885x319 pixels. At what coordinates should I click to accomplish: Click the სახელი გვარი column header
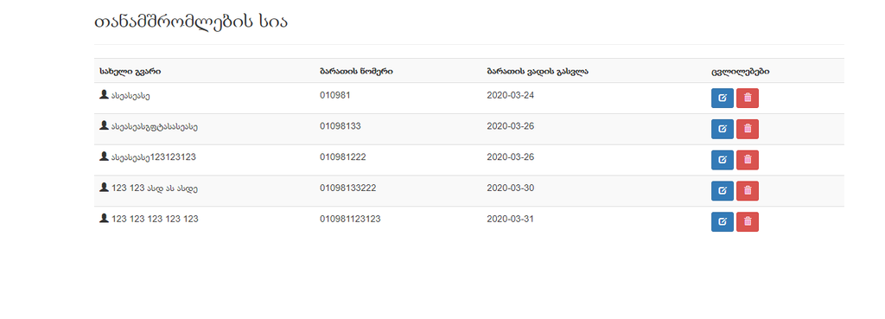(131, 72)
